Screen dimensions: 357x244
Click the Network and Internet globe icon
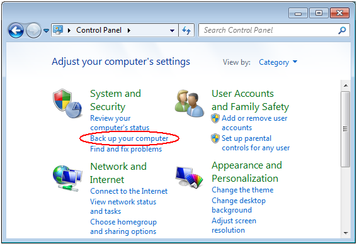(x=67, y=179)
